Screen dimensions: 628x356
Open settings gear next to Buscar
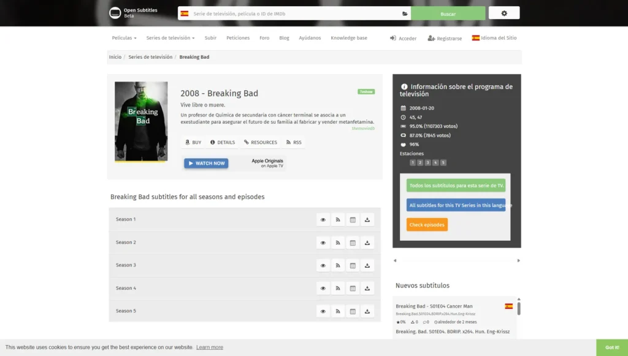coord(504,13)
